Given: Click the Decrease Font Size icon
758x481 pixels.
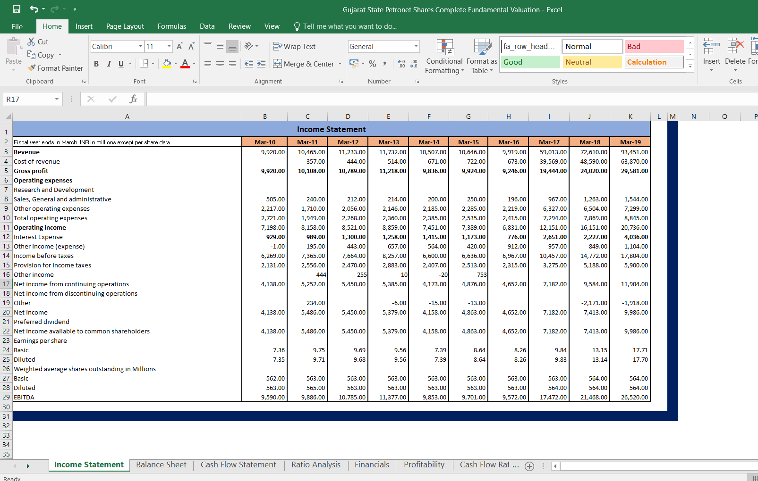Looking at the screenshot, I should pyautogui.click(x=191, y=46).
